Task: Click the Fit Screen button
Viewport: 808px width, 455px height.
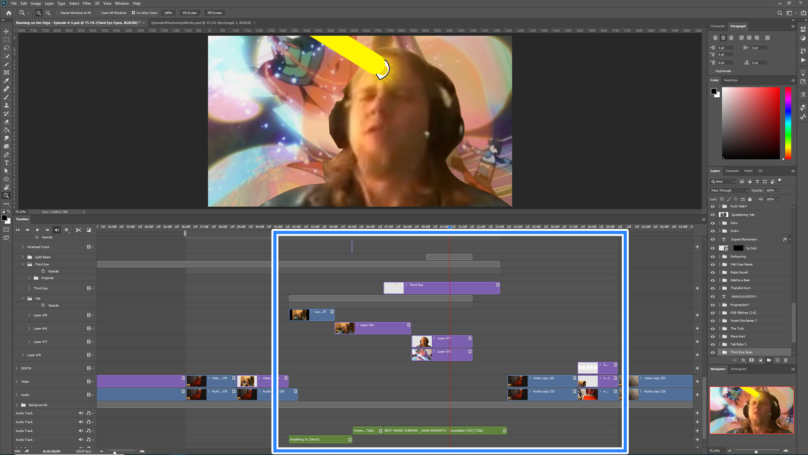Action: tap(190, 13)
